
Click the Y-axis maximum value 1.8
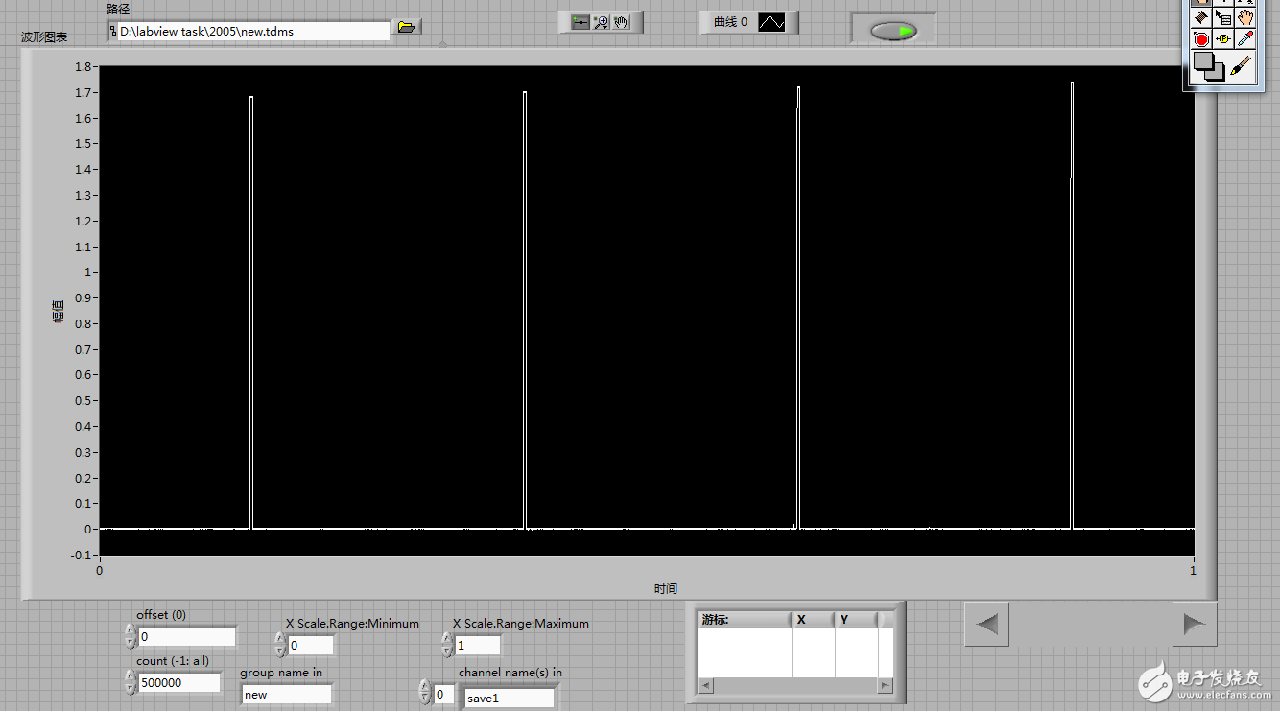[x=83, y=67]
